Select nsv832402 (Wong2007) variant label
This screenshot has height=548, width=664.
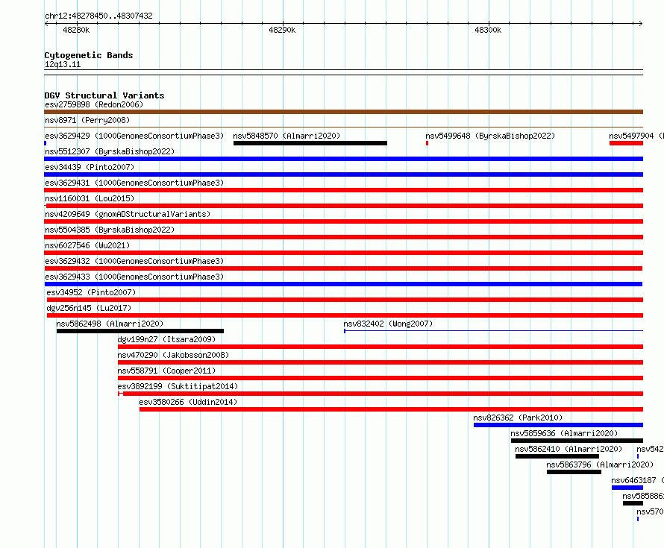tap(388, 324)
